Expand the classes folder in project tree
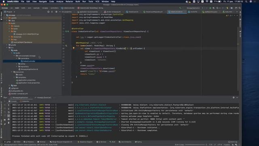The width and height of the screenshot is (259, 146). click(9, 26)
